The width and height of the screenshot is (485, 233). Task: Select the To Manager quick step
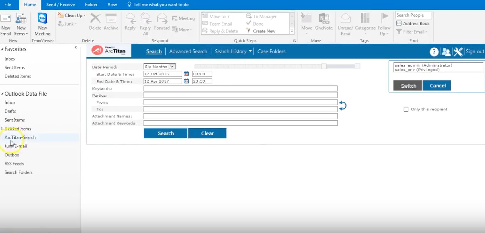[261, 16]
